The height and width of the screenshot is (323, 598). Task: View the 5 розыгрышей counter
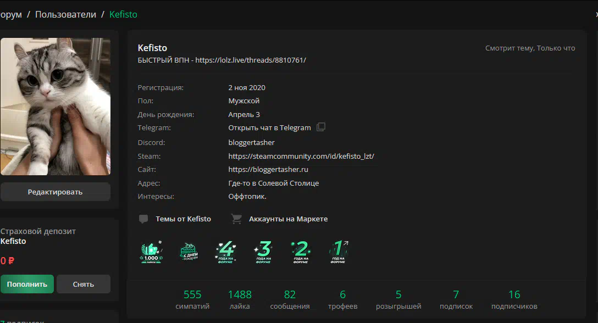[398, 300]
